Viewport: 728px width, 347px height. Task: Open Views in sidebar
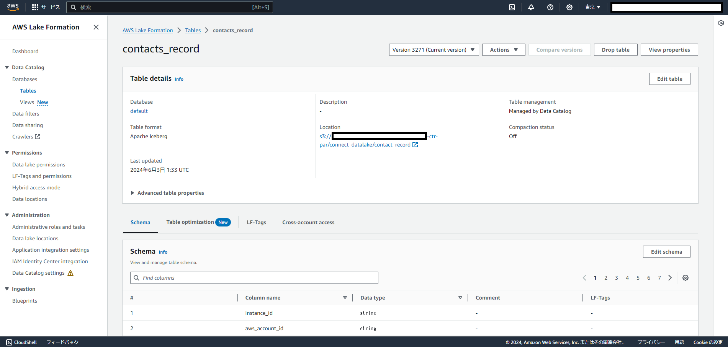(x=27, y=102)
